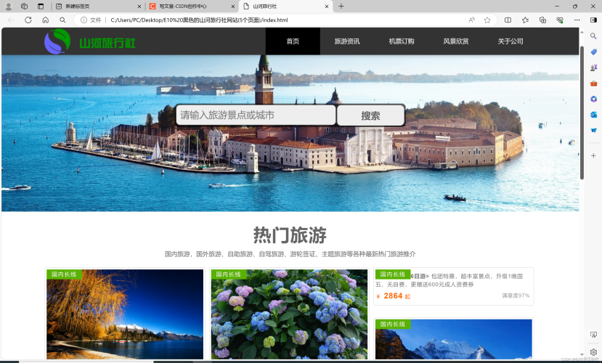Add a sidebar app with plus
The image size is (602, 363).
[x=593, y=155]
